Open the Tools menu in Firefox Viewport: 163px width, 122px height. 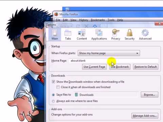pos(111,20)
